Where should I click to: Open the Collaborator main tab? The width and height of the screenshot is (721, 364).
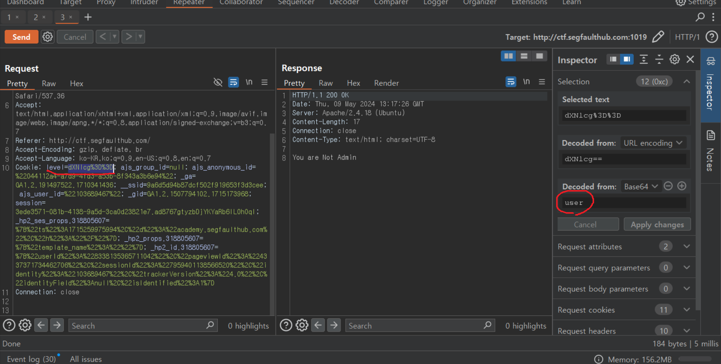(241, 3)
